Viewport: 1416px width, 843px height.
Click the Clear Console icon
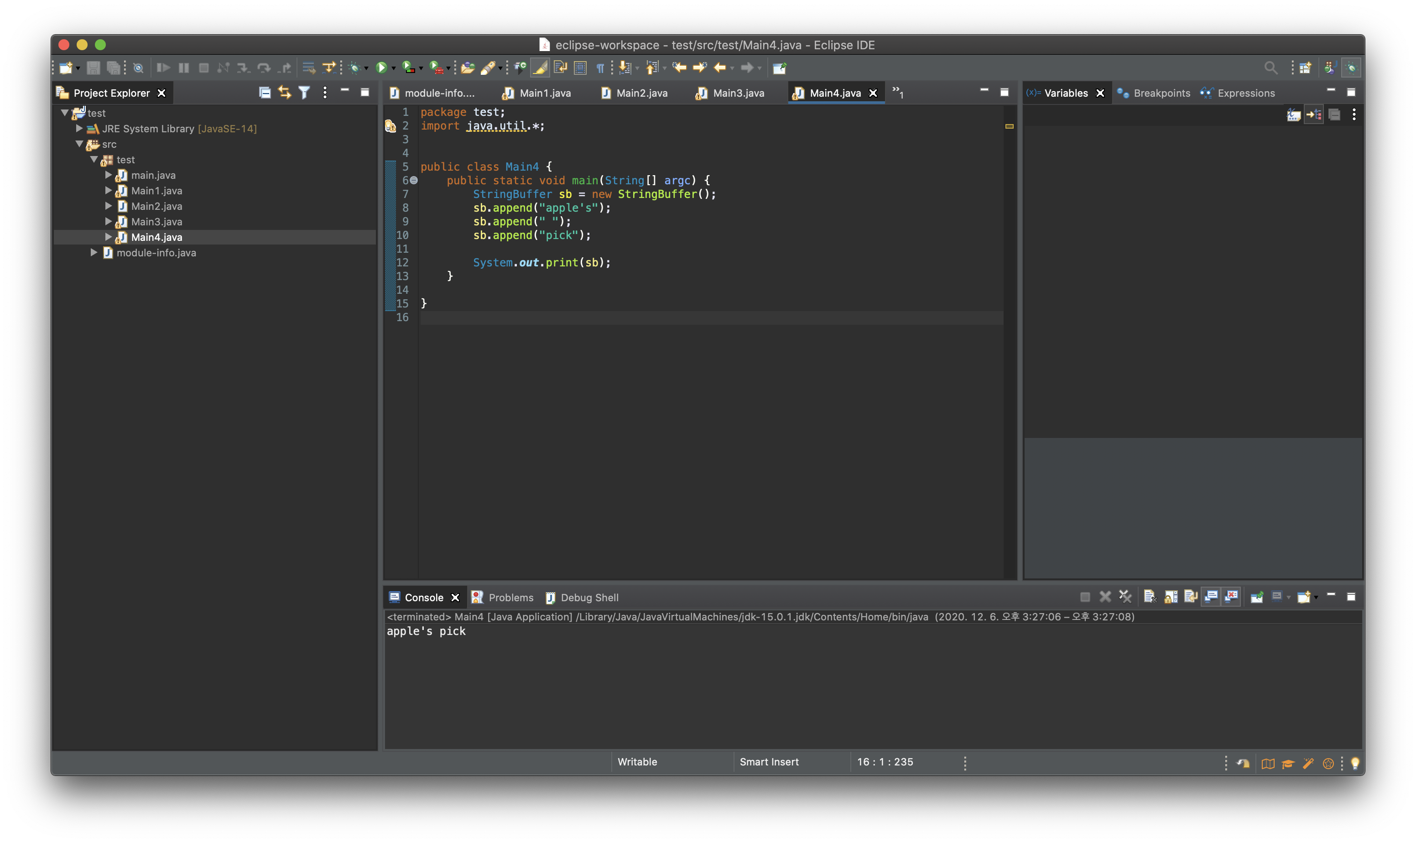1150,597
